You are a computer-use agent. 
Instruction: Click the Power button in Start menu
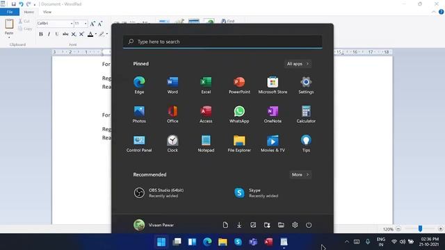[309, 225]
